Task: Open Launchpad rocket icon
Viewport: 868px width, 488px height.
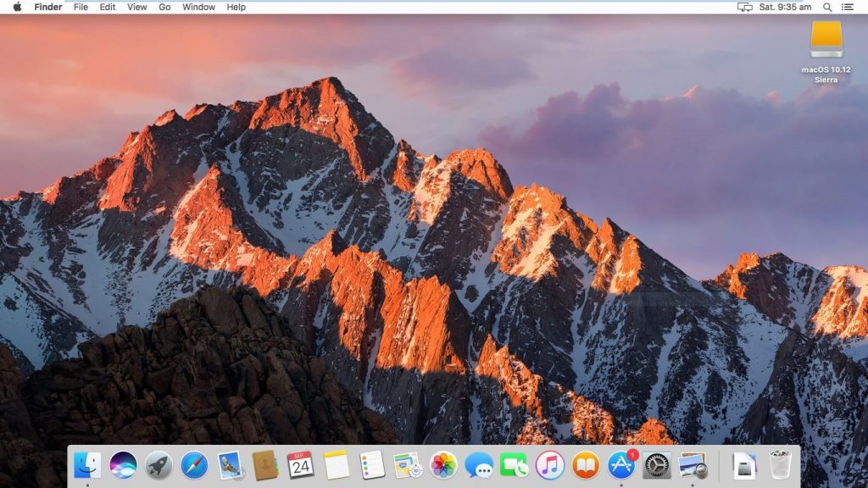Action: coord(159,464)
